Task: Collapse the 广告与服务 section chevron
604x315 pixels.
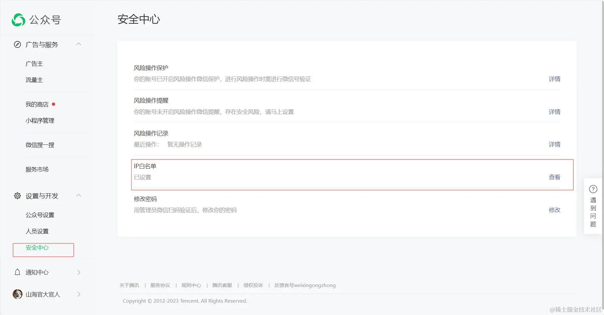Action: [79, 44]
